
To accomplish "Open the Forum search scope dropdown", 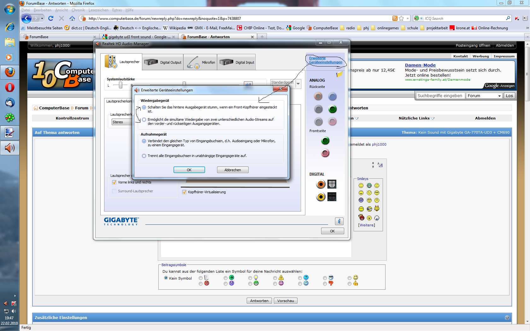I will click(484, 96).
